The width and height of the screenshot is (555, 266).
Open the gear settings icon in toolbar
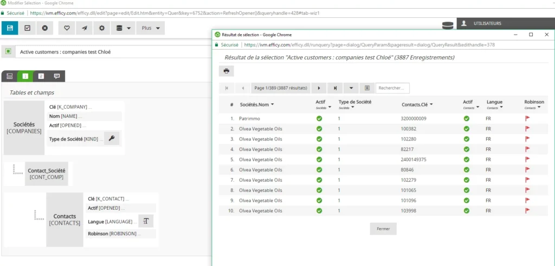click(101, 28)
